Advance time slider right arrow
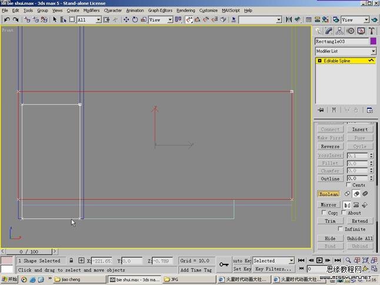This screenshot has height=285, width=380. 55,251
